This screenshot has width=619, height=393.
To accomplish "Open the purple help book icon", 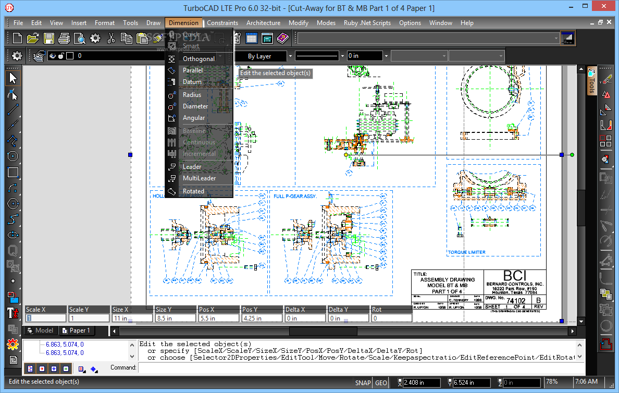I will click(x=282, y=39).
